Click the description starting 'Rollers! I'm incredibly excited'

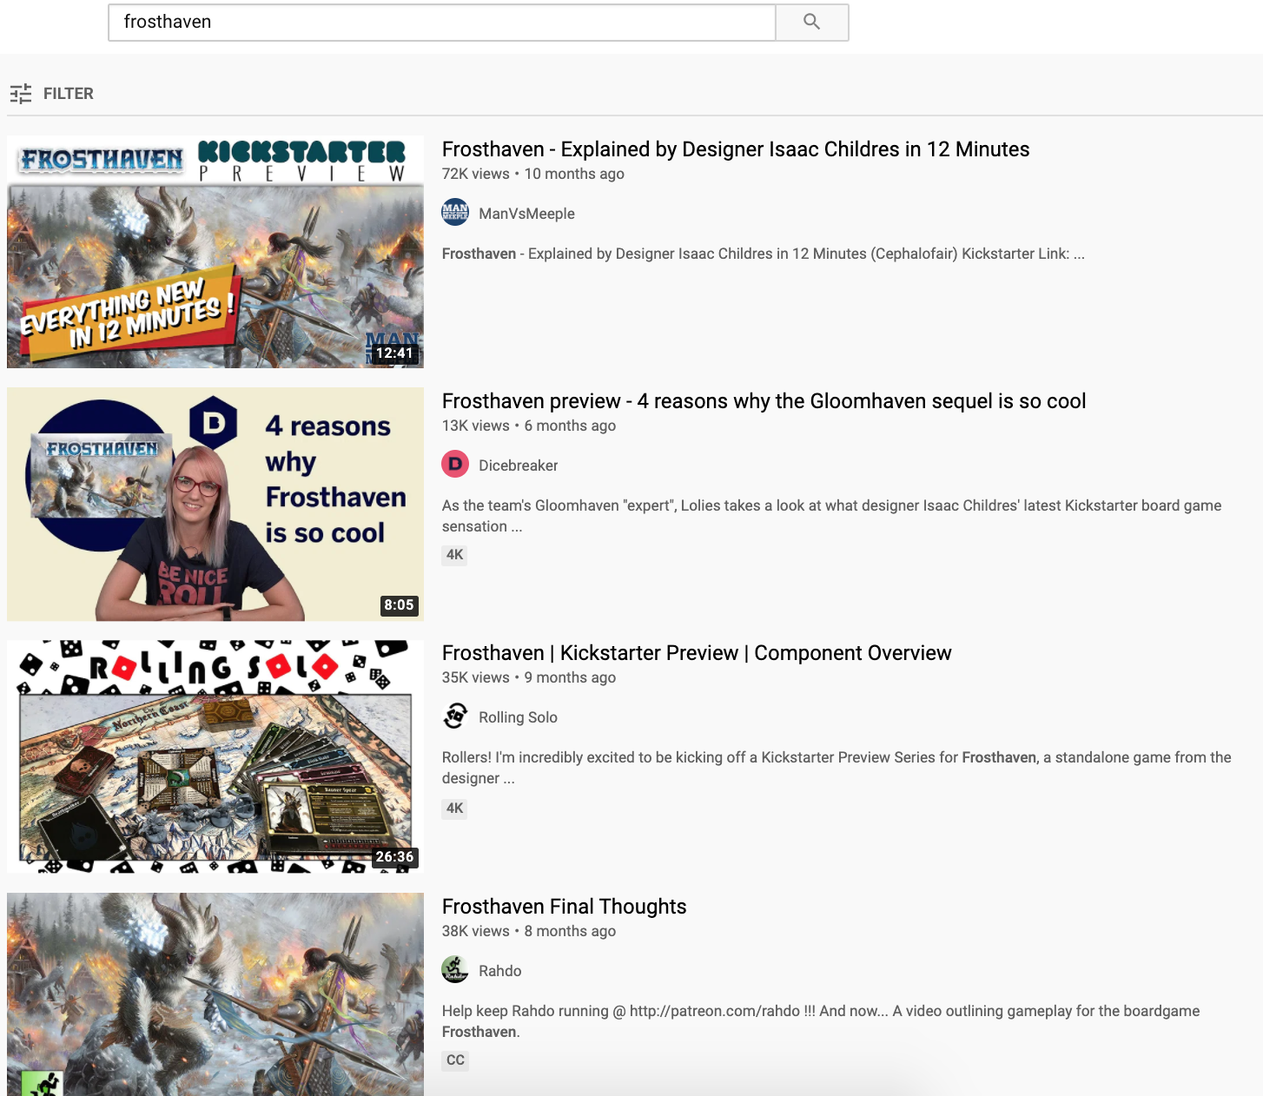click(x=836, y=768)
